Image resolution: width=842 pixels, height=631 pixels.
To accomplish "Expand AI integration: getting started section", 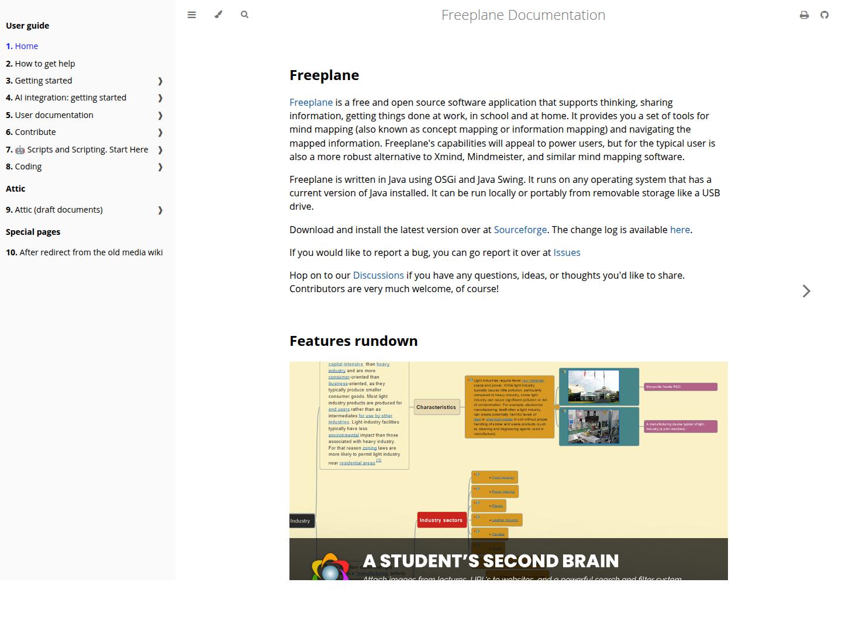I will click(160, 98).
